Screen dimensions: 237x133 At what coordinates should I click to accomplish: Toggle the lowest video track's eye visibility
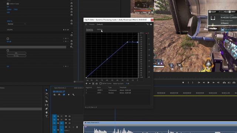(70, 123)
